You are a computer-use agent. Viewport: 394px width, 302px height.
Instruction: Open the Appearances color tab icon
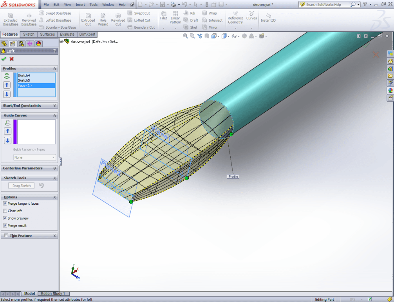click(x=38, y=44)
